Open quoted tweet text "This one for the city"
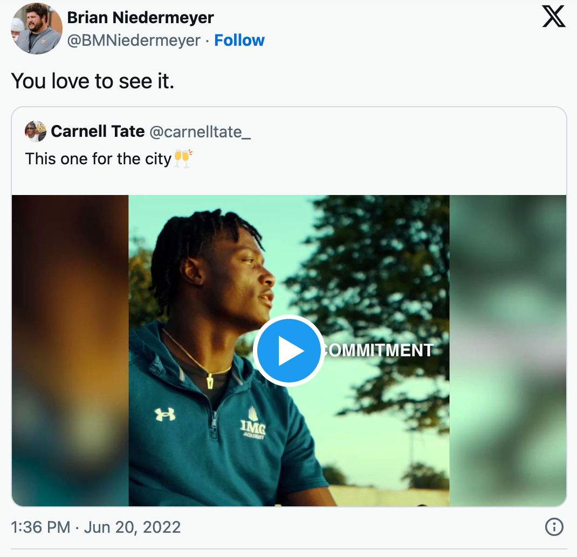This screenshot has height=557, width=577. tap(98, 159)
